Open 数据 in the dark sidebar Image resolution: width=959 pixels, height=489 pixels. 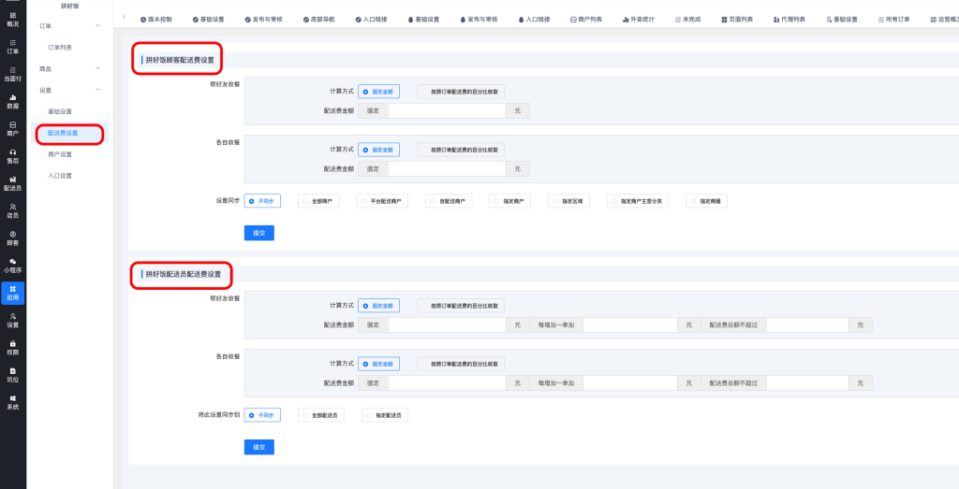(x=12, y=101)
